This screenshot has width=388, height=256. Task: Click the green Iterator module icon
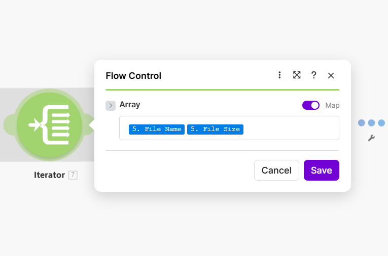[49, 124]
